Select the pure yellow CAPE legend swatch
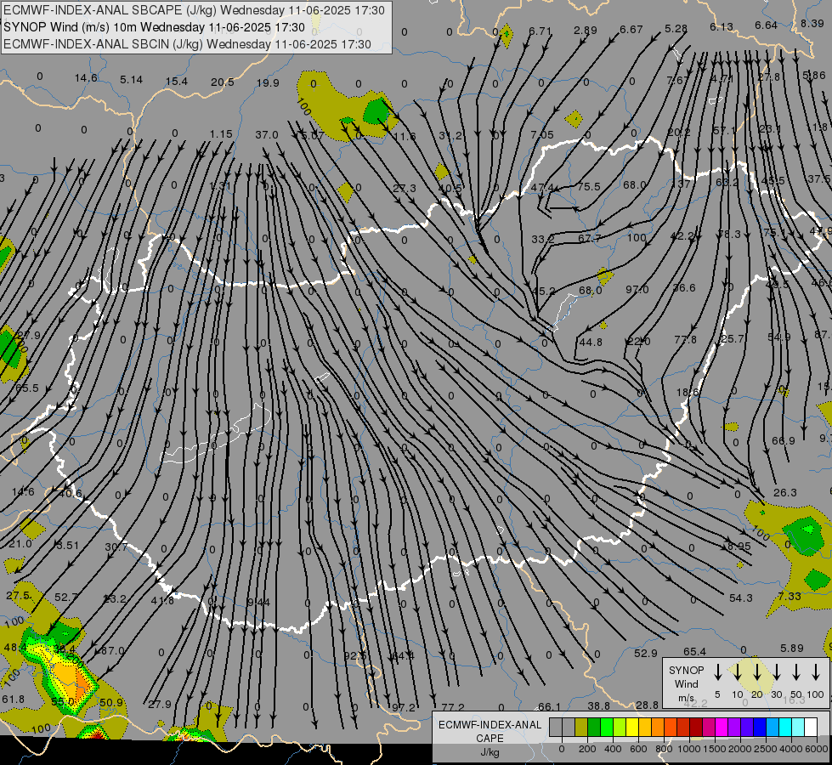The width and height of the screenshot is (832, 765). click(x=632, y=728)
